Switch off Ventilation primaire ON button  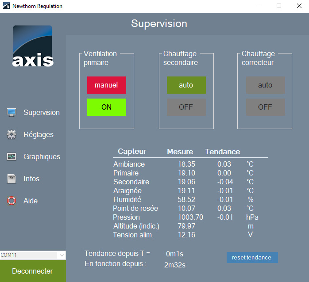point(106,107)
